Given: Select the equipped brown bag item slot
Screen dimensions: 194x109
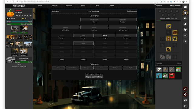Looking at the screenshot, I should [175, 32].
